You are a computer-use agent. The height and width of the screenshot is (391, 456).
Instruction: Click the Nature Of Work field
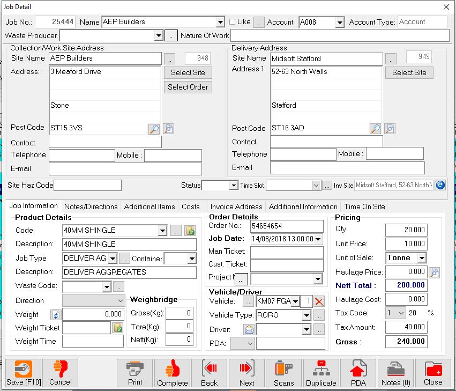tap(340, 35)
